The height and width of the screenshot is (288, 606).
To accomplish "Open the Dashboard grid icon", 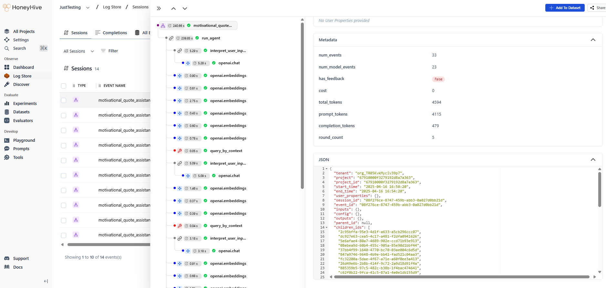I will [7, 67].
